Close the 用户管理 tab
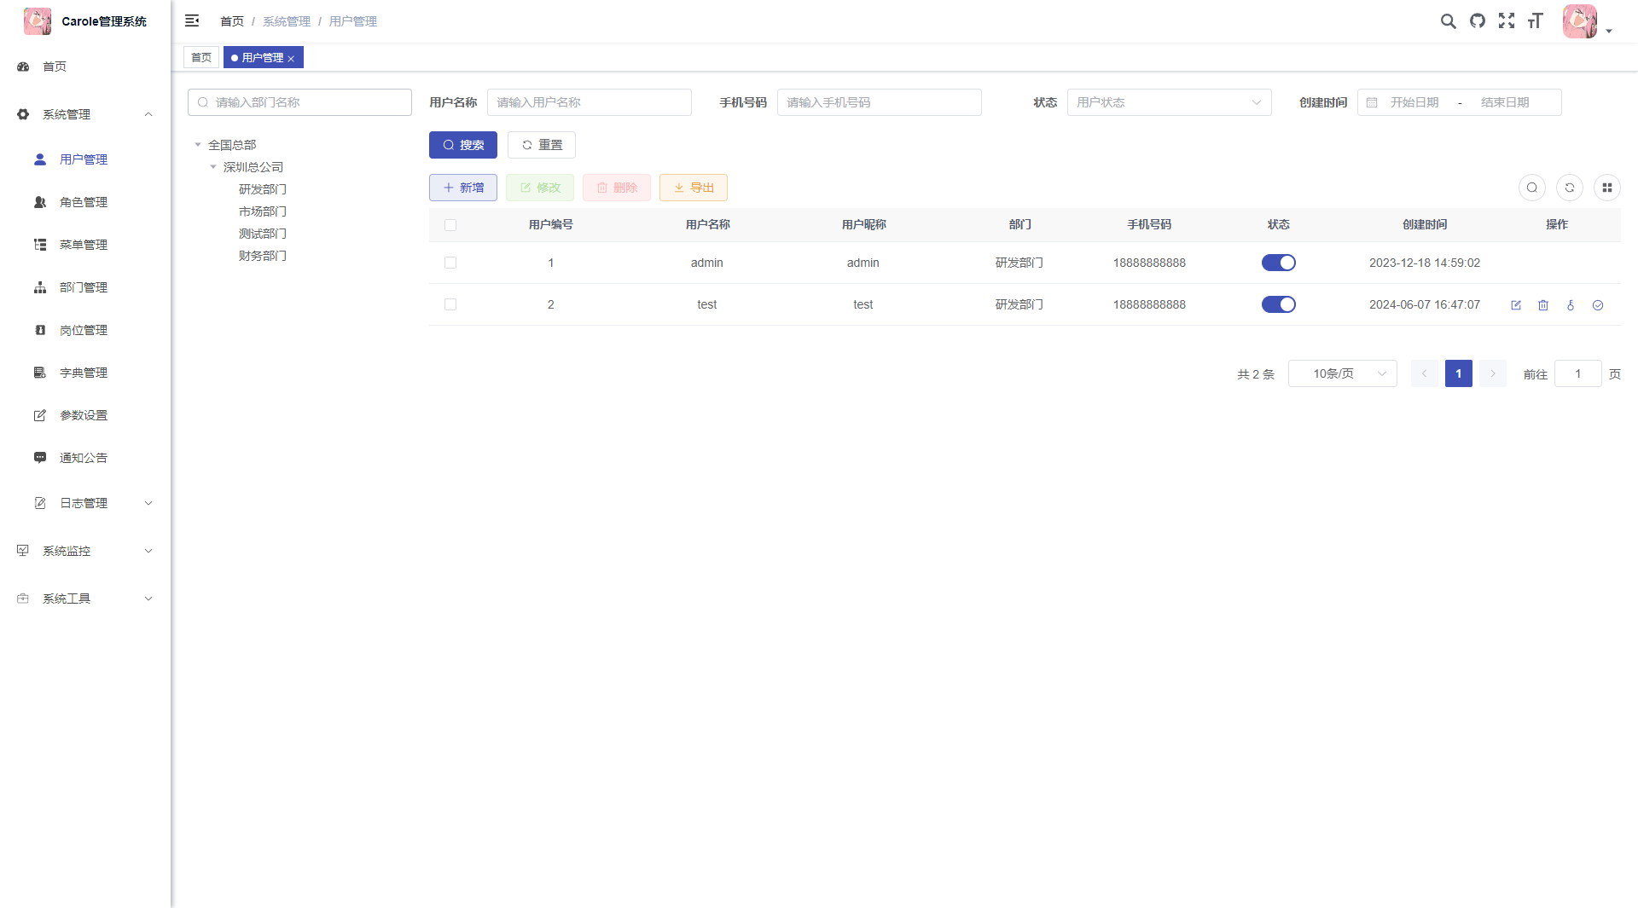The height and width of the screenshot is (908, 1638). (x=291, y=58)
